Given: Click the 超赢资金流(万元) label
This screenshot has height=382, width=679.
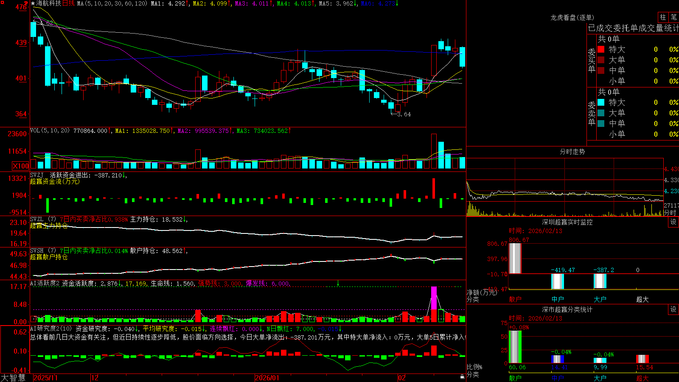Looking at the screenshot, I should (55, 181).
